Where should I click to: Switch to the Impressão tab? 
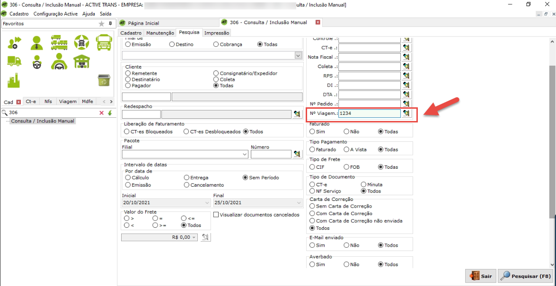click(x=217, y=33)
